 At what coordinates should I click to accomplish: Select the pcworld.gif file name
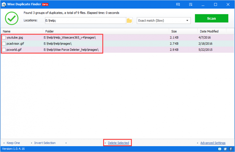pyautogui.click(x=14, y=49)
